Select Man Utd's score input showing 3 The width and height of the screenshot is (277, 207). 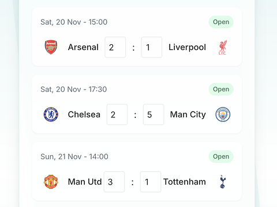click(x=114, y=182)
